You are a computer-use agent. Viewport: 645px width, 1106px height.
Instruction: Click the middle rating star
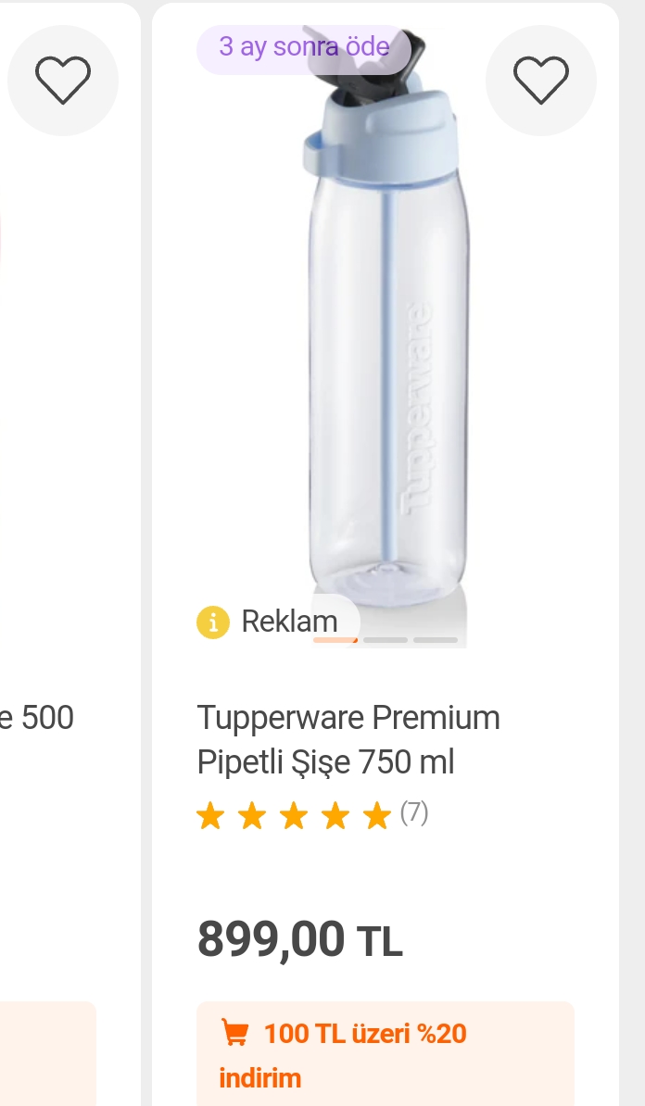pyautogui.click(x=294, y=816)
